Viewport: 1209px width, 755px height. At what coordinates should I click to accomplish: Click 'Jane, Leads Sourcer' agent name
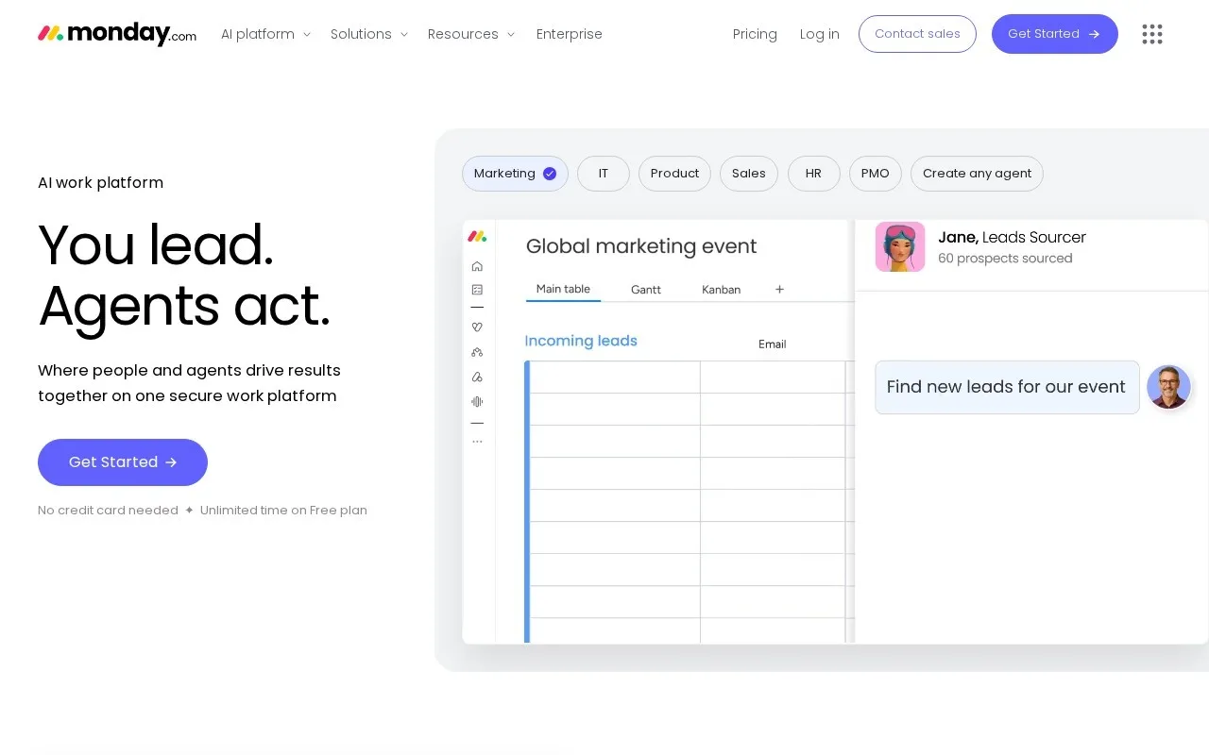coord(1012,237)
